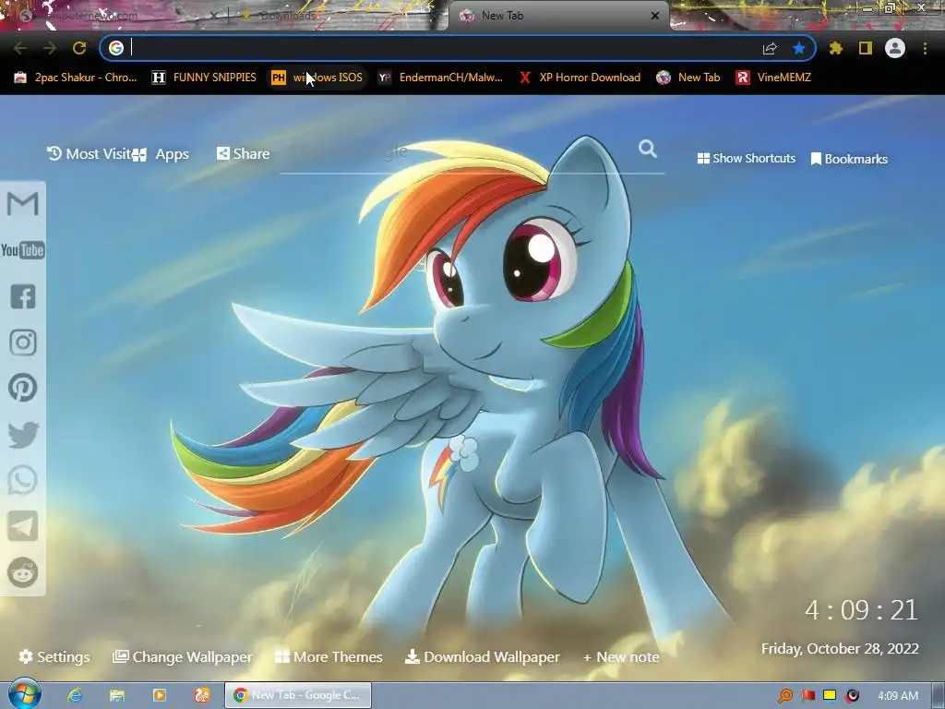Image resolution: width=945 pixels, height=709 pixels.
Task: Open Instagram sidebar shortcut
Action: (23, 342)
